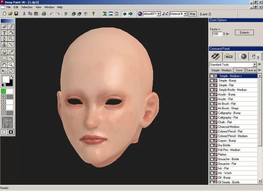Open the Edit menu
The image size is (263, 191).
(16, 7)
